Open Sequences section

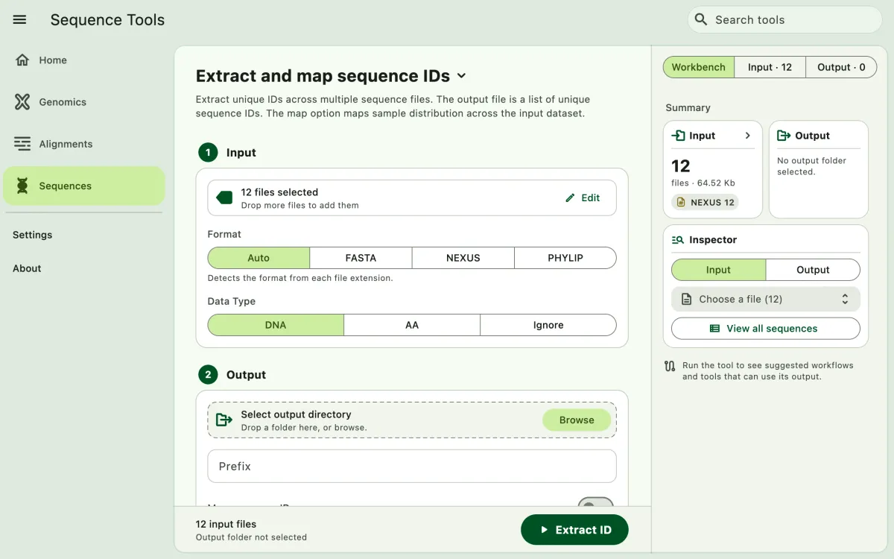[x=83, y=186]
